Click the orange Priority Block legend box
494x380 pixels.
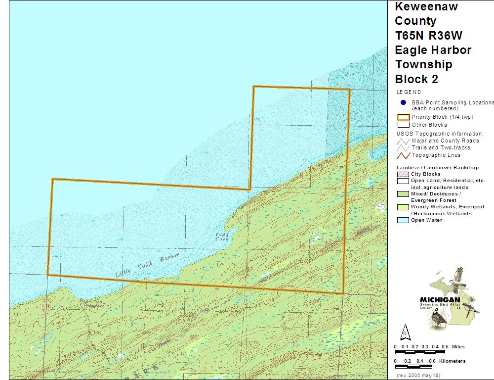point(403,117)
